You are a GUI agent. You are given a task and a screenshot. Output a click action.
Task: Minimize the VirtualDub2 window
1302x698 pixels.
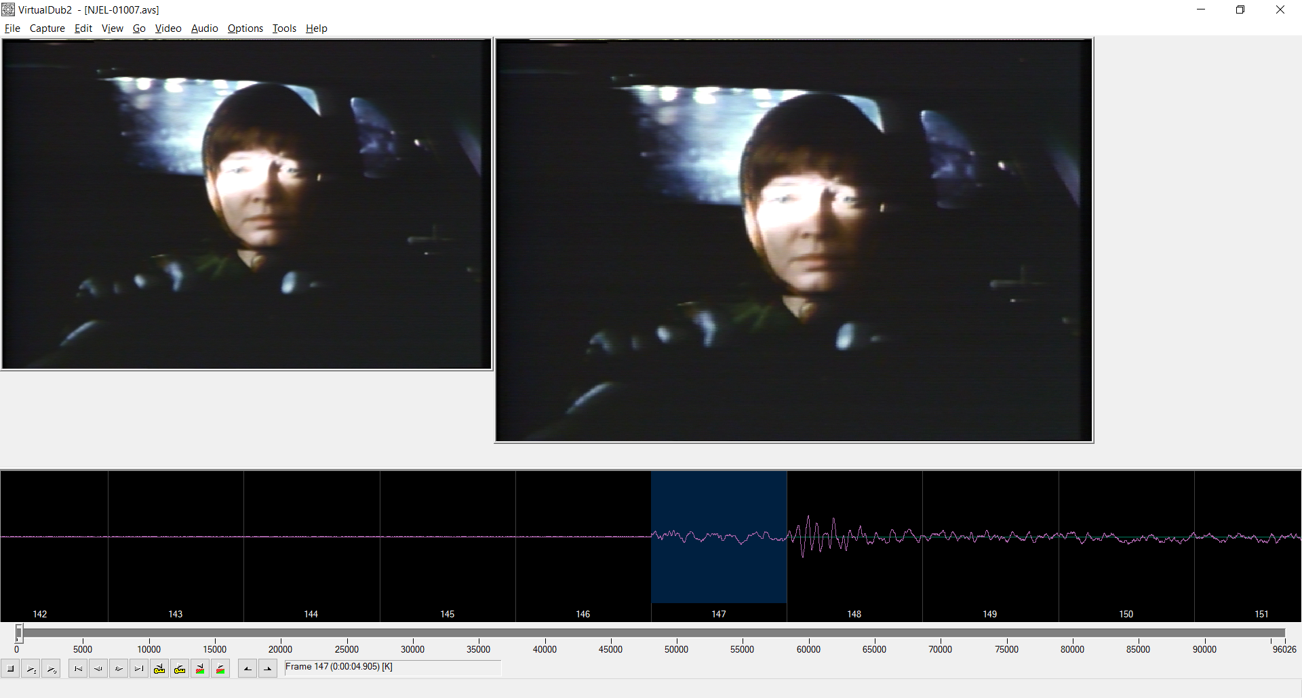[x=1201, y=9]
